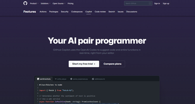Click the import fetch code line

coord(56,91)
